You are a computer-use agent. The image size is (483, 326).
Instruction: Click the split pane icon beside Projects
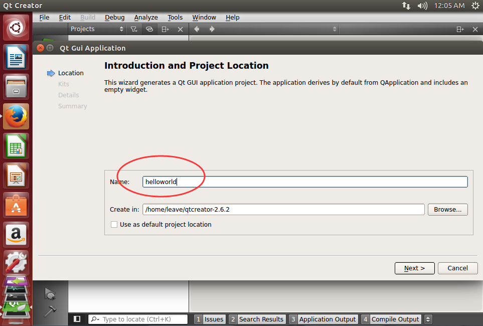[x=166, y=29]
